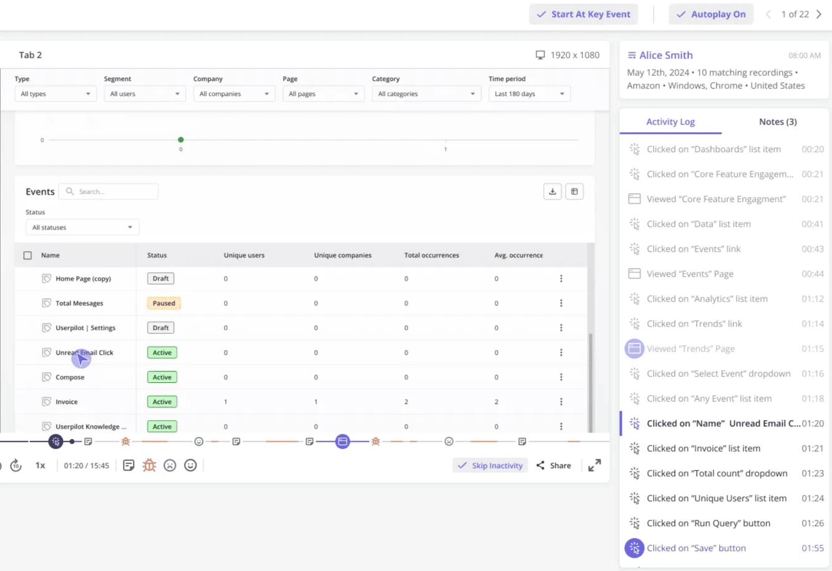Viewport: 832px width, 571px height.
Task: Click the happy face icon in playback bar
Action: [190, 465]
